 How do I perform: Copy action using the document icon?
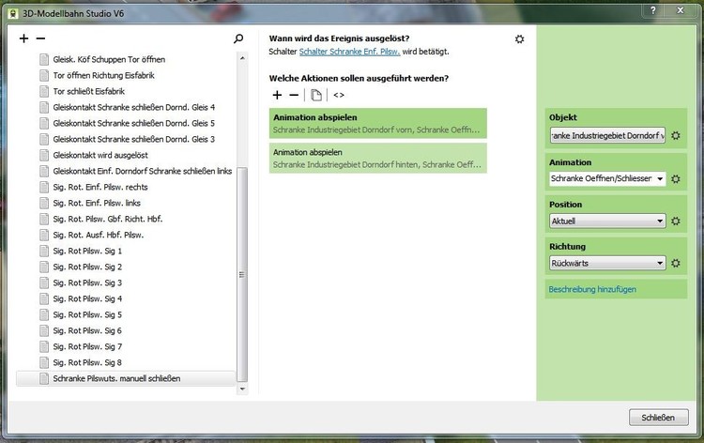point(316,95)
